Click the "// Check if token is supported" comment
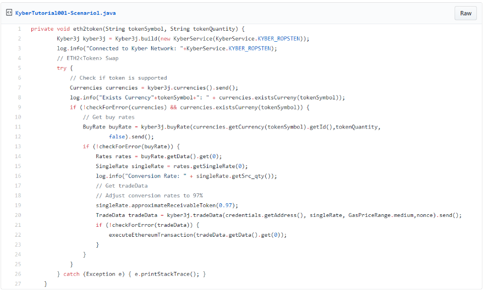 click(118, 78)
